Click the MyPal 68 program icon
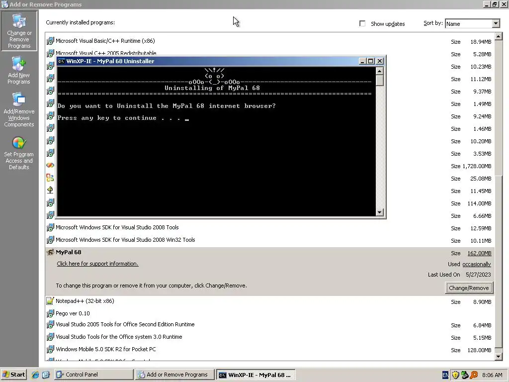The image size is (509, 382). pos(50,252)
